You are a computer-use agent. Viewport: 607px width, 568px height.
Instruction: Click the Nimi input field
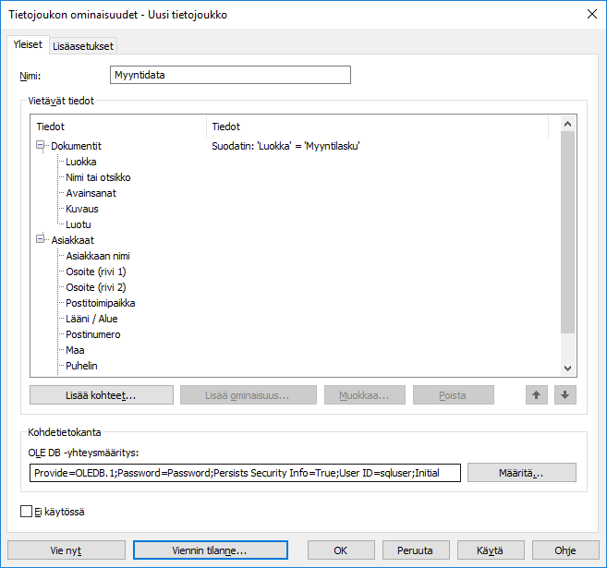tap(230, 76)
